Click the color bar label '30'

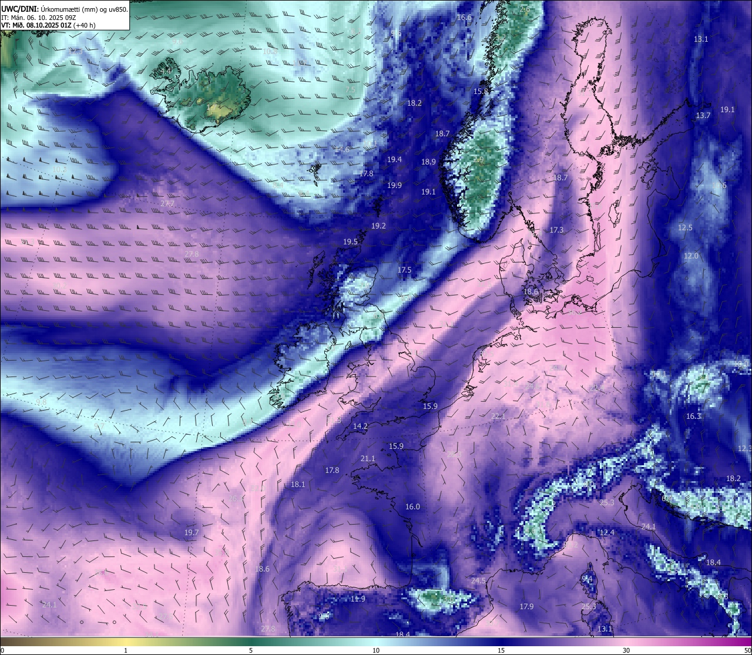[x=626, y=650]
